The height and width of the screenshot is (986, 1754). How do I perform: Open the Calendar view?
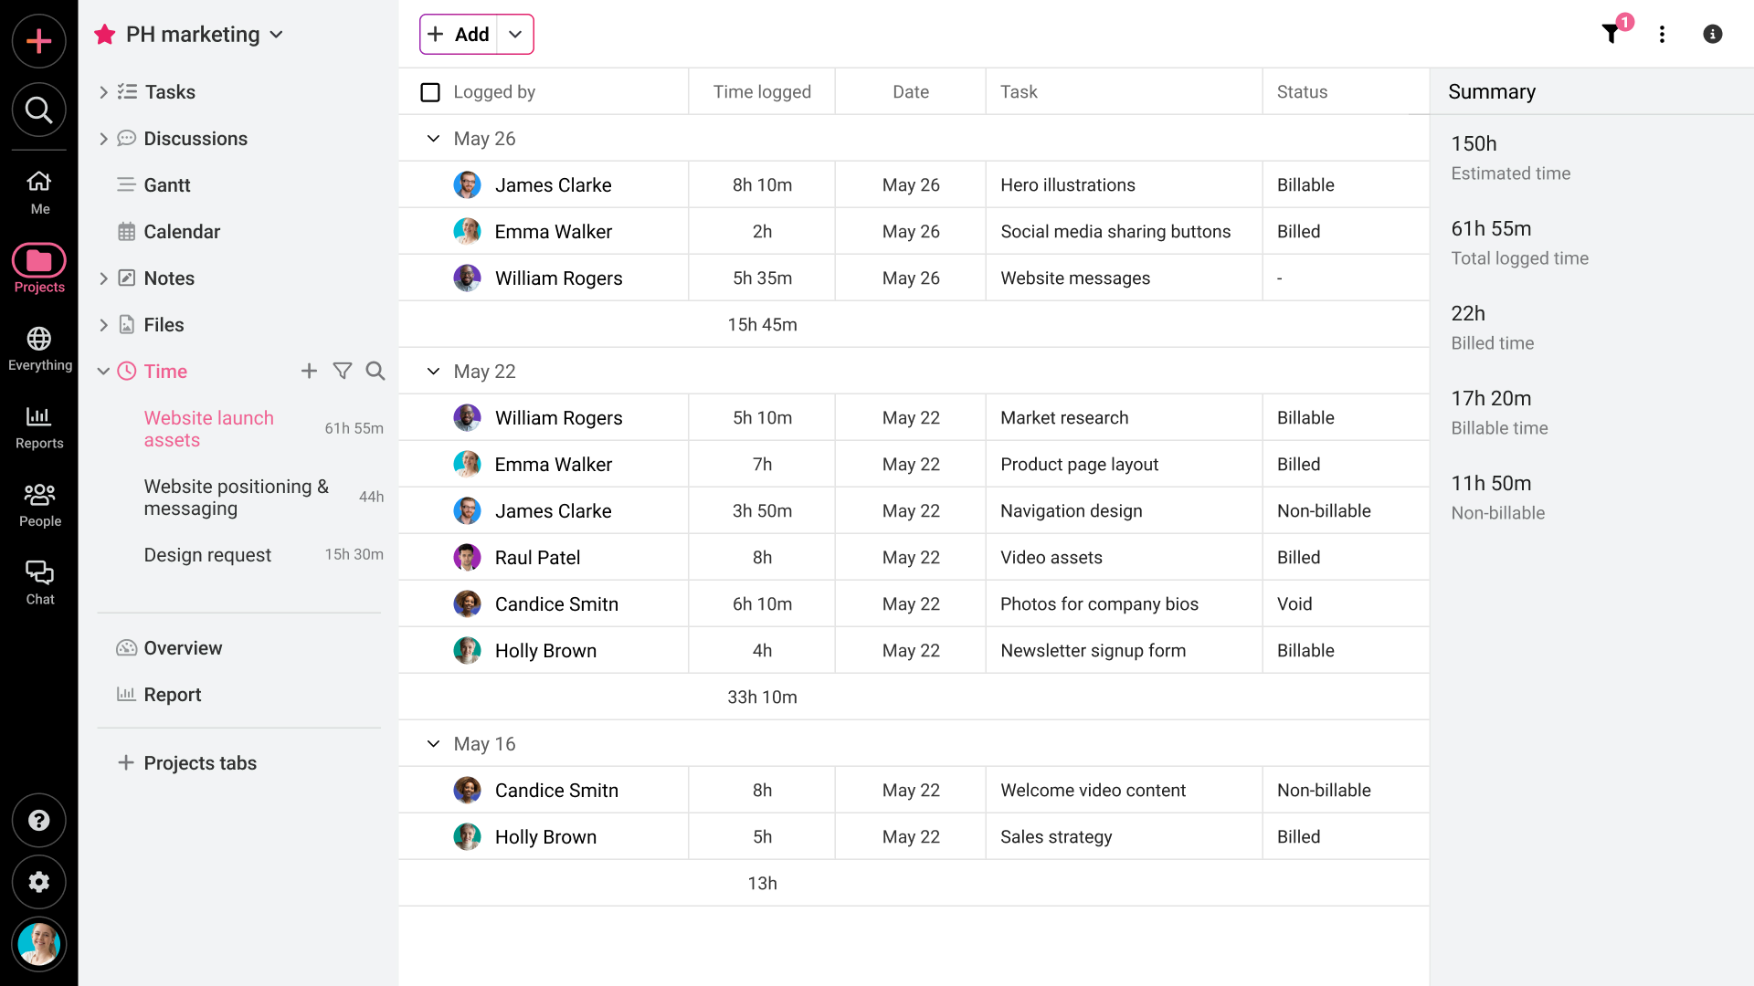[x=182, y=231]
